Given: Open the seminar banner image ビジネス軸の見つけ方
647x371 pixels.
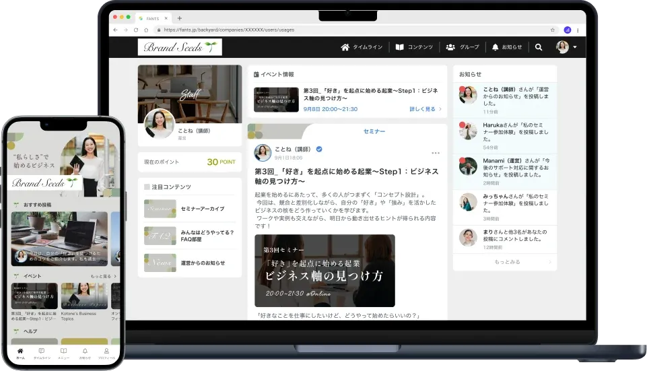Looking at the screenshot, I should click(x=325, y=271).
